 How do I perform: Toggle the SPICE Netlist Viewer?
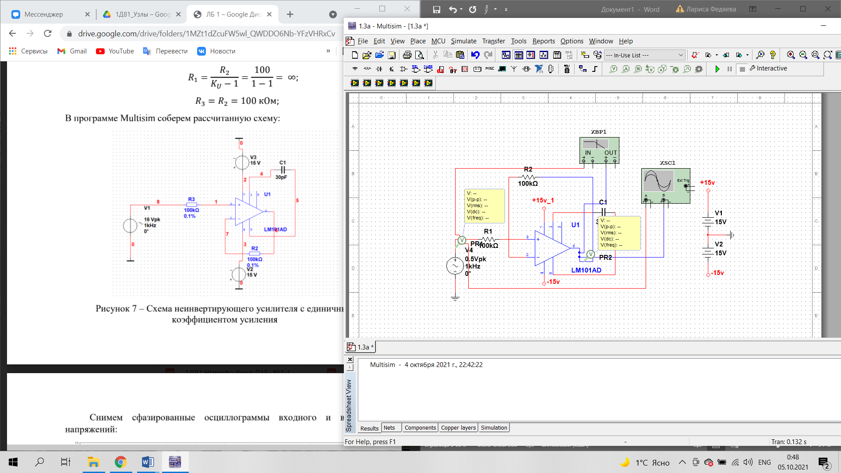(531, 55)
